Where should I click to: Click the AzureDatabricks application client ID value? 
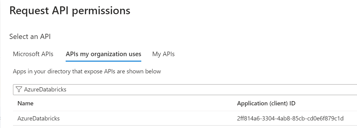point(290,118)
